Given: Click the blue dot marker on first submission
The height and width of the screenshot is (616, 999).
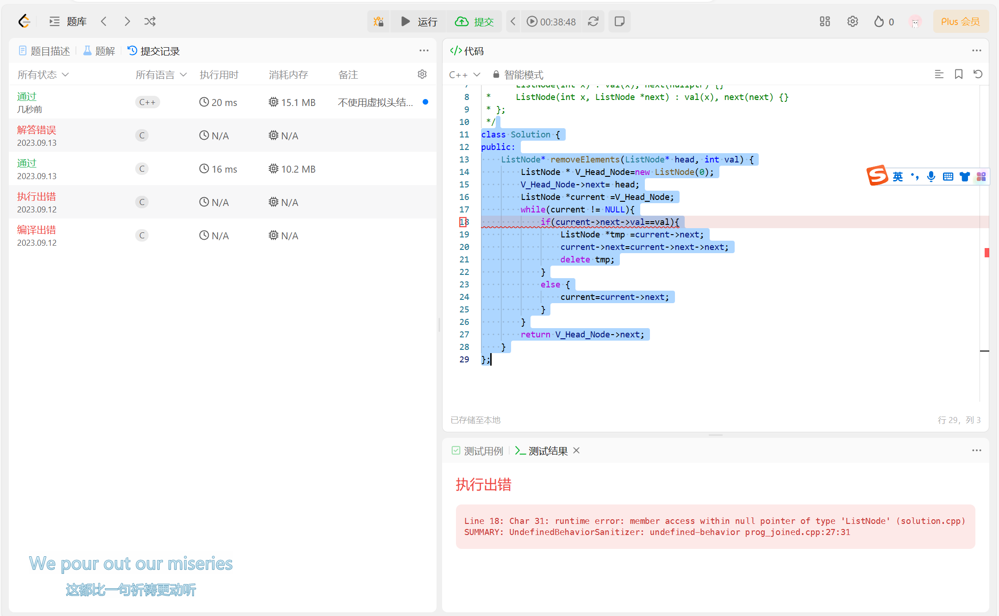Looking at the screenshot, I should (425, 102).
